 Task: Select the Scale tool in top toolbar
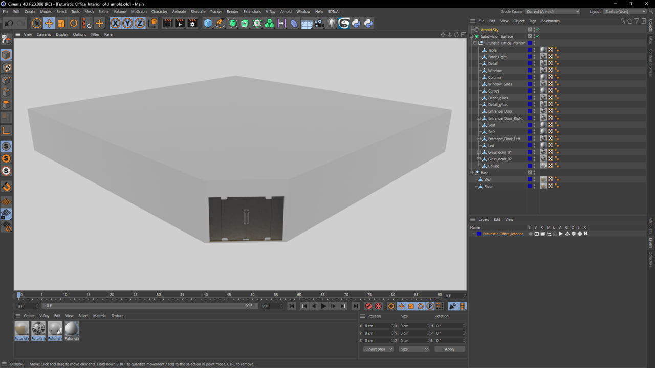tap(61, 23)
